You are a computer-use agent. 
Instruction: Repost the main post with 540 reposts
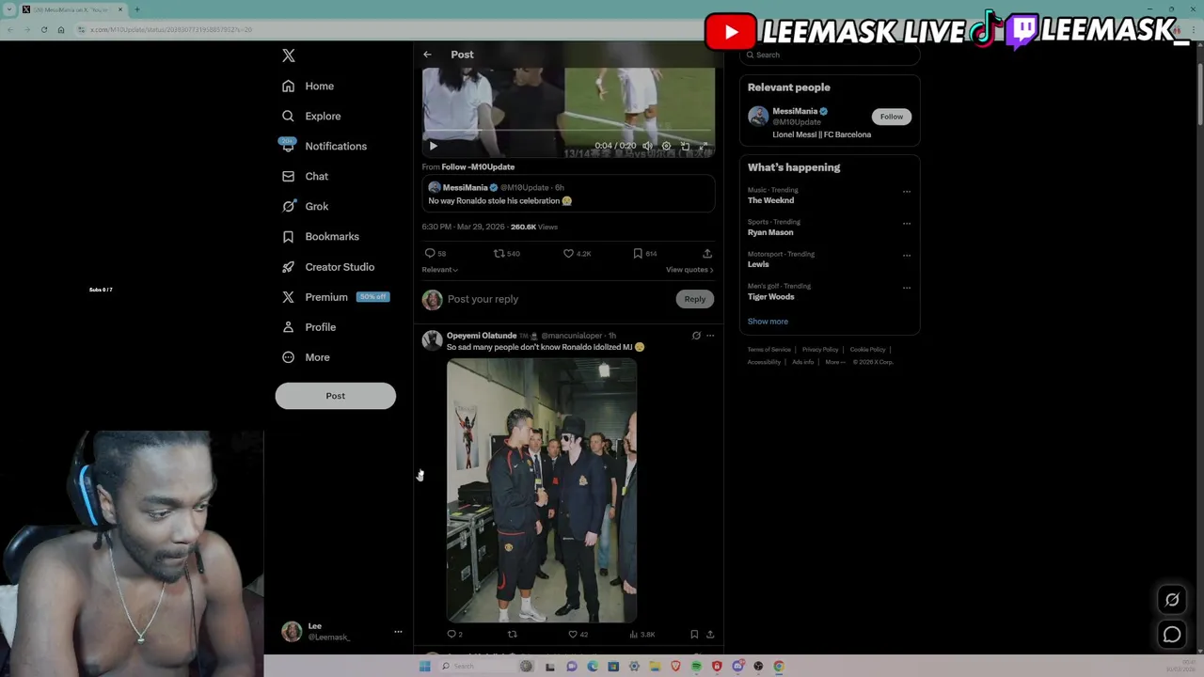pos(507,253)
